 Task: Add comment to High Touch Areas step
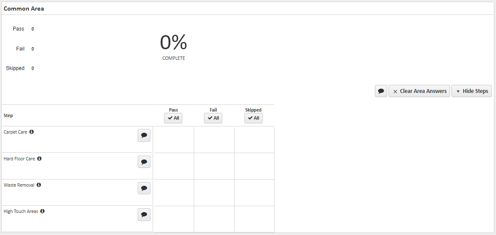tap(144, 215)
